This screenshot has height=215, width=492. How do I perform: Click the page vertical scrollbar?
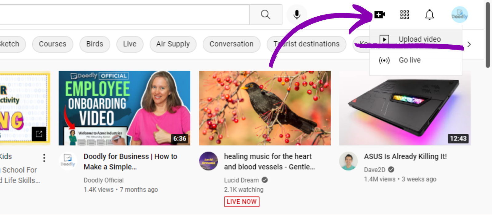tap(488, 35)
